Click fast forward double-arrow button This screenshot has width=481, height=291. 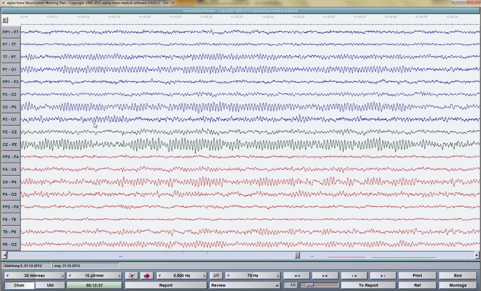click(325, 275)
